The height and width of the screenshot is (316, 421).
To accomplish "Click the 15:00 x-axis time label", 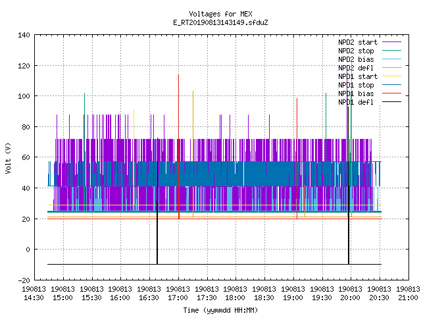I will 63,298.
